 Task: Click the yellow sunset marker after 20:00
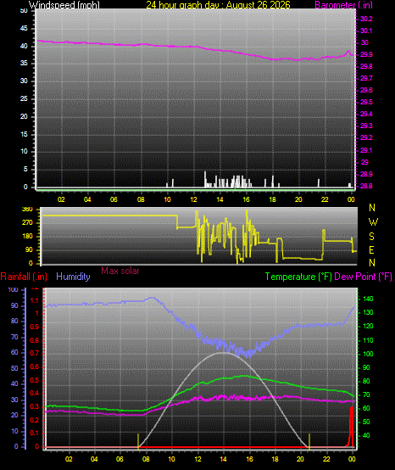pyautogui.click(x=309, y=441)
